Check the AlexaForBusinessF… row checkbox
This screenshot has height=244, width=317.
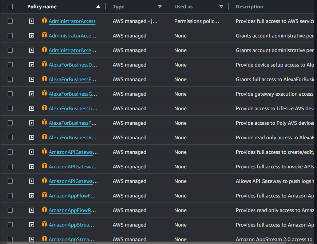(10, 79)
